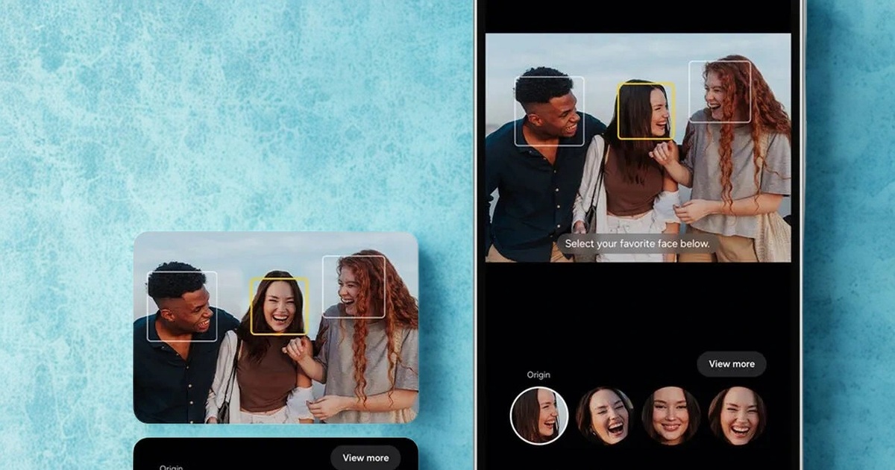Select the Origin face thumbnail on the phone
895x470 pixels.
click(538, 416)
